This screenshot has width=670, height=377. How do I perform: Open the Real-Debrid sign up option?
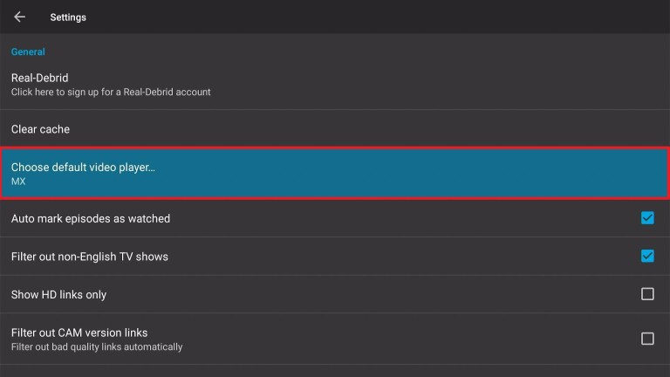[335, 84]
